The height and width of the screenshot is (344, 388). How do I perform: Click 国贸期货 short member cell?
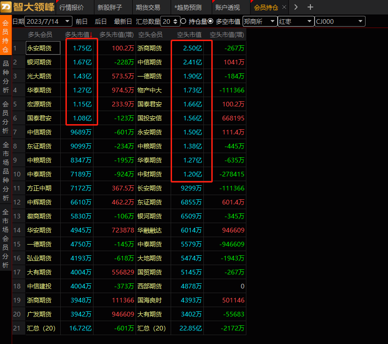point(153,272)
